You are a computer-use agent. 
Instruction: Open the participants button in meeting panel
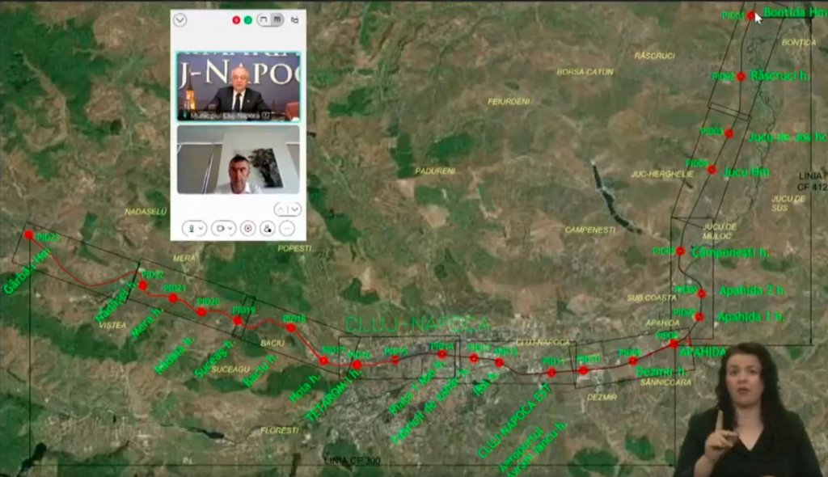click(x=267, y=228)
